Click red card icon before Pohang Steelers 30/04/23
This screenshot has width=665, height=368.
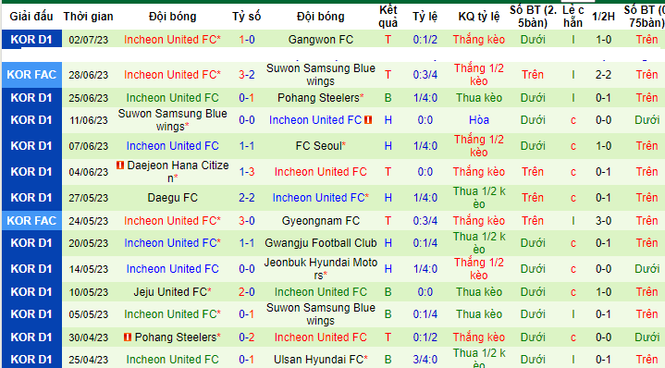coord(128,337)
